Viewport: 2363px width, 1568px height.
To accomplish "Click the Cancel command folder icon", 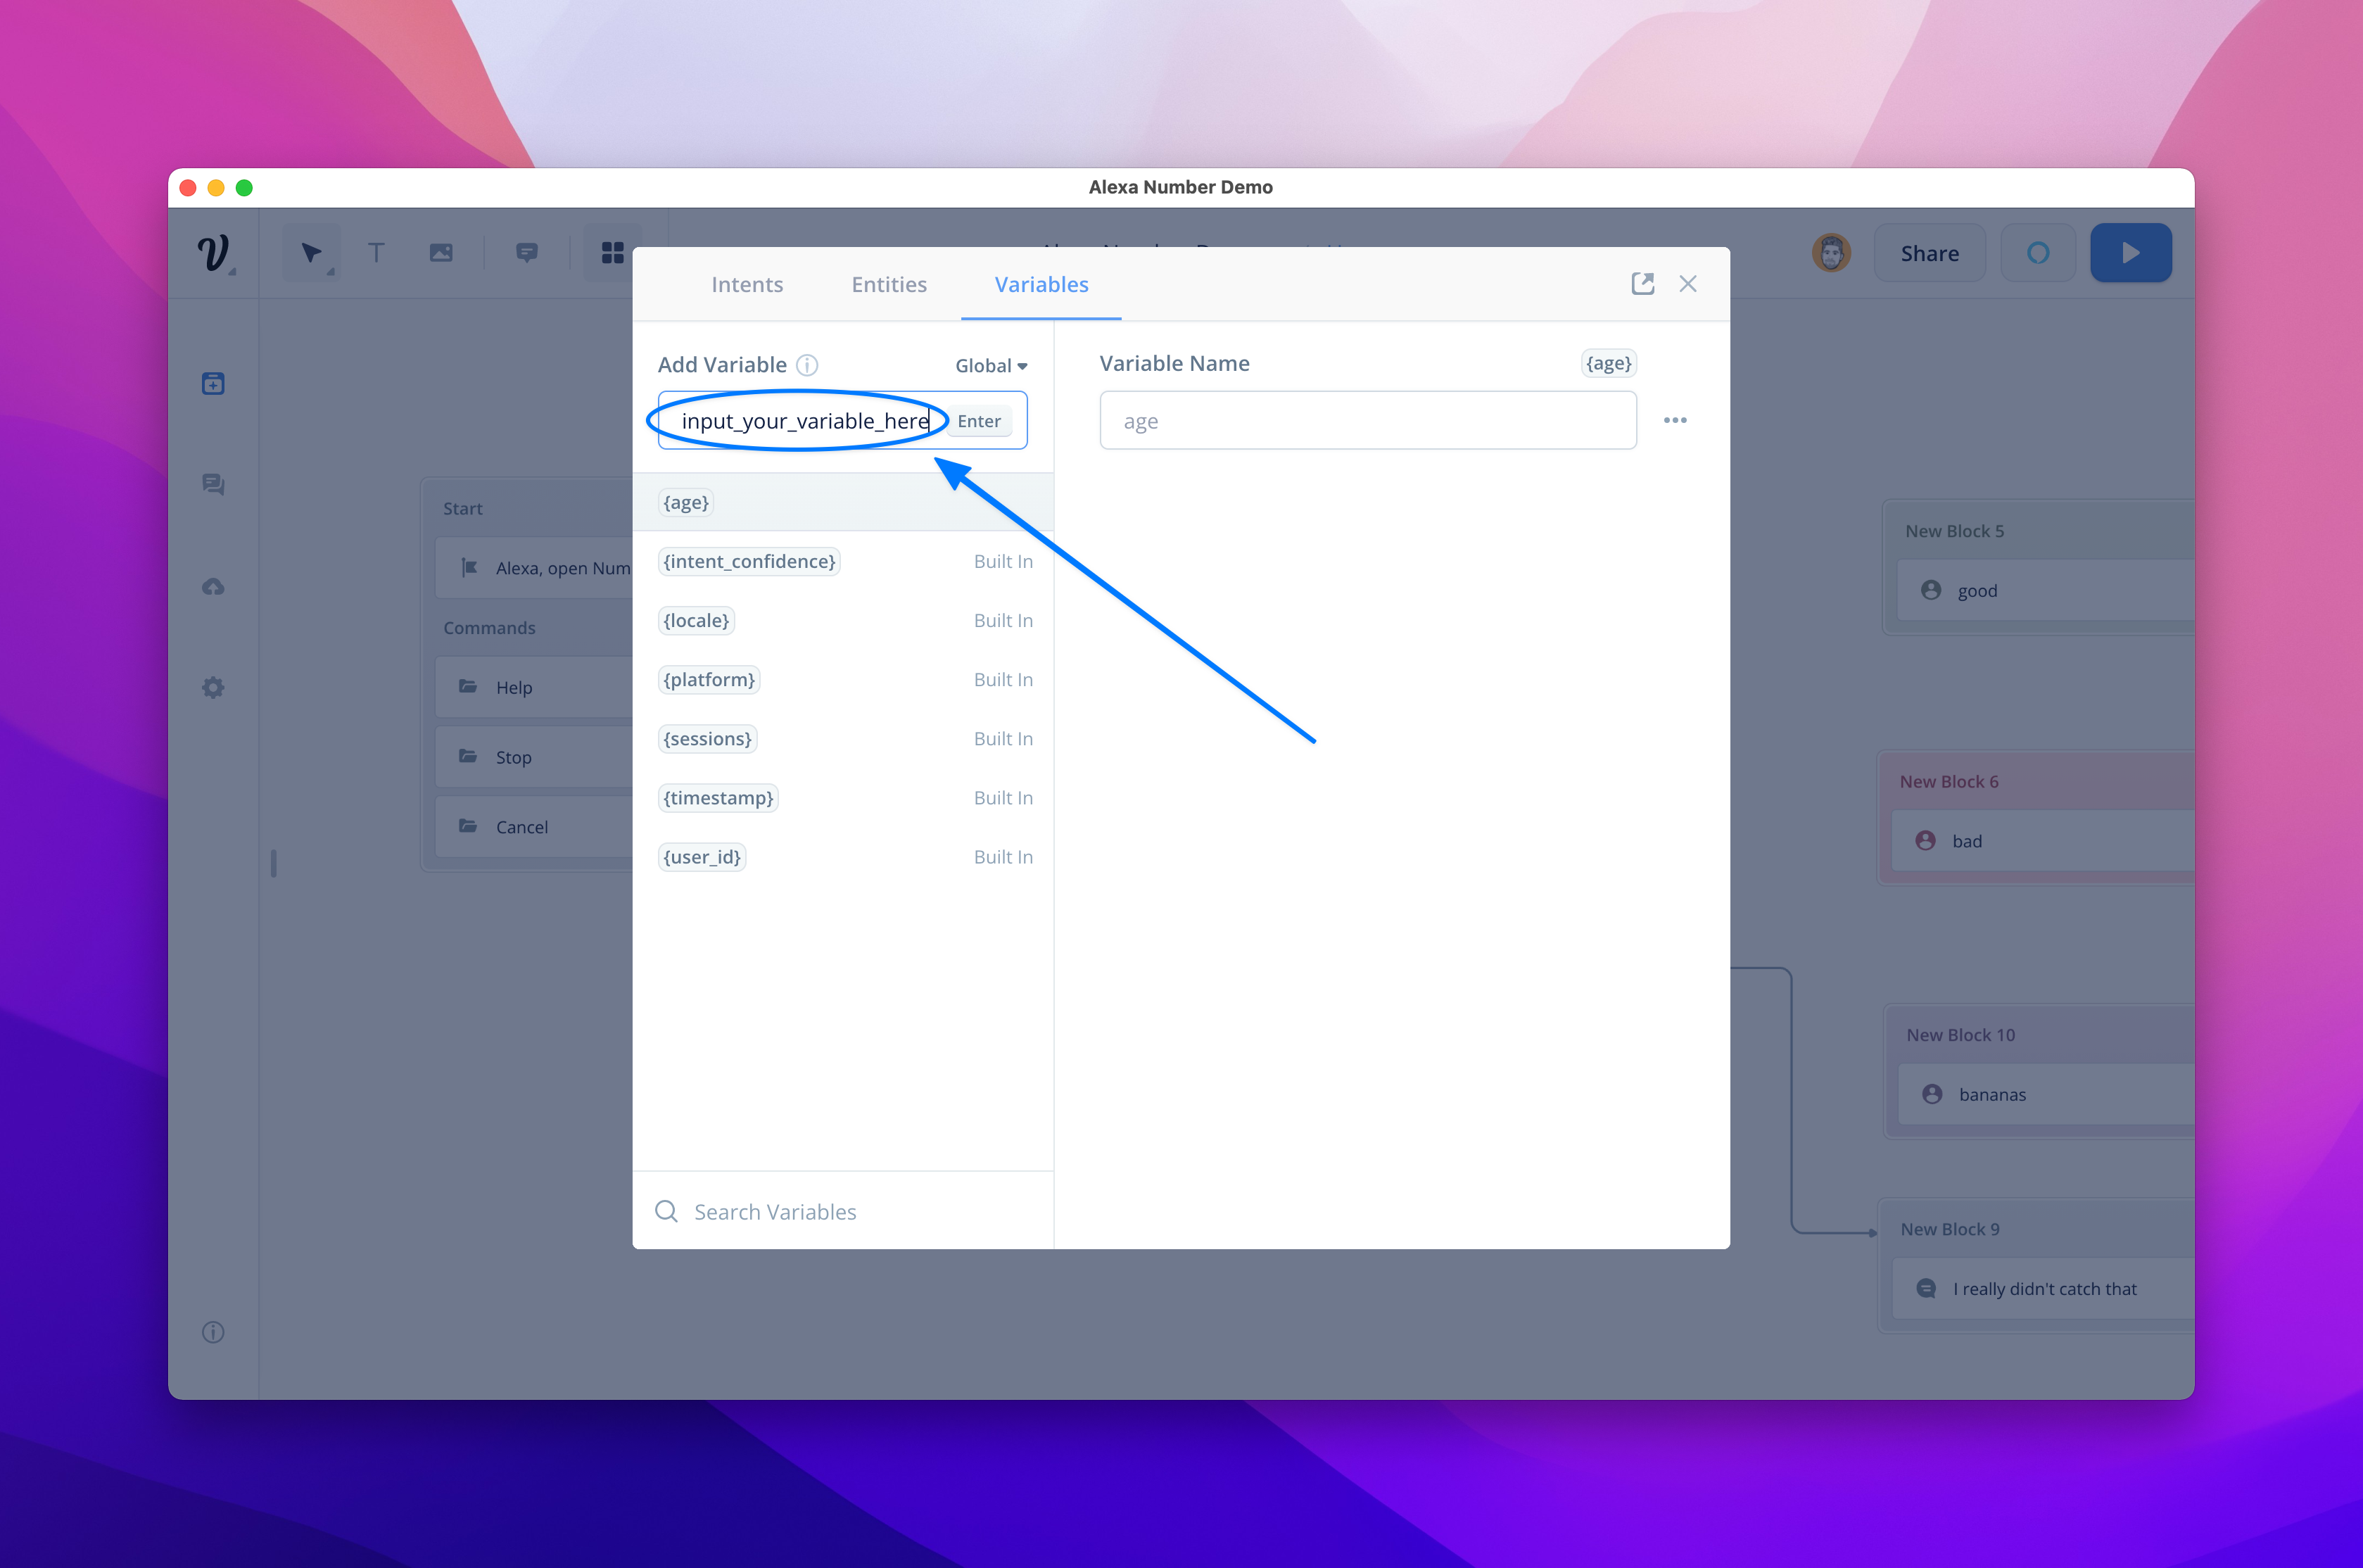I will tap(468, 826).
